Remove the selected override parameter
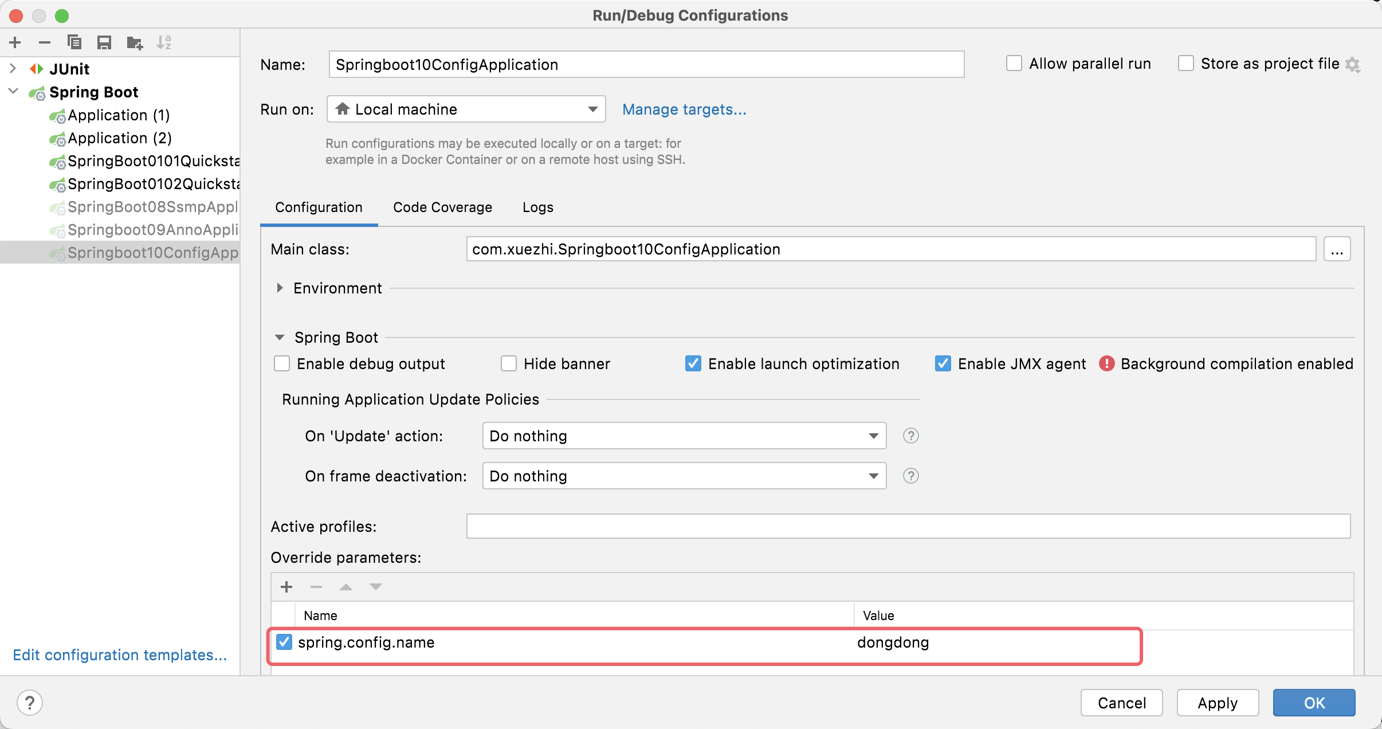1382x729 pixels. (316, 586)
